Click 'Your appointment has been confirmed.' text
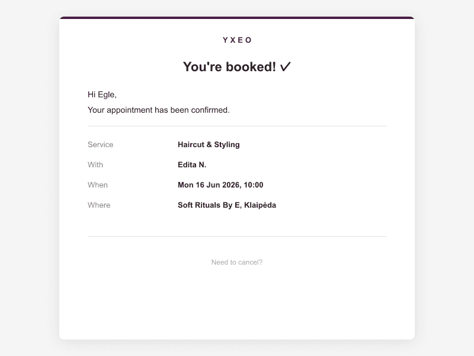 pos(158,110)
